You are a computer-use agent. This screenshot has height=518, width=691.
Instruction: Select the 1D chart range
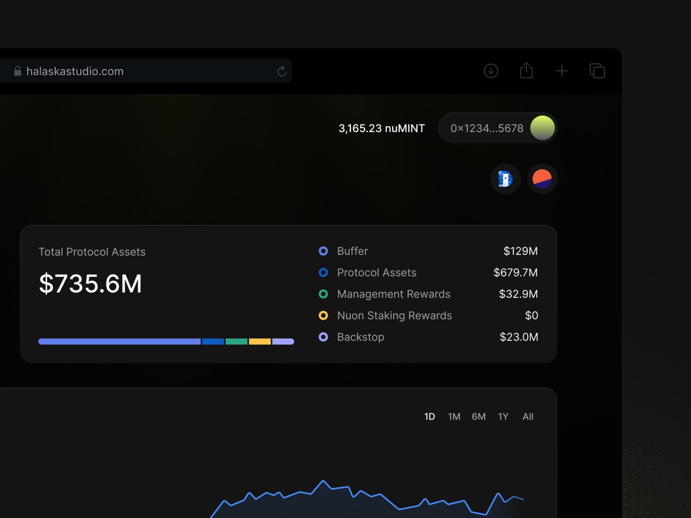430,417
